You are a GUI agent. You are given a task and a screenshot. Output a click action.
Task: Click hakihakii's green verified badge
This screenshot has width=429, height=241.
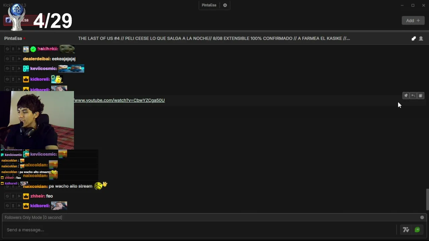tap(33, 49)
